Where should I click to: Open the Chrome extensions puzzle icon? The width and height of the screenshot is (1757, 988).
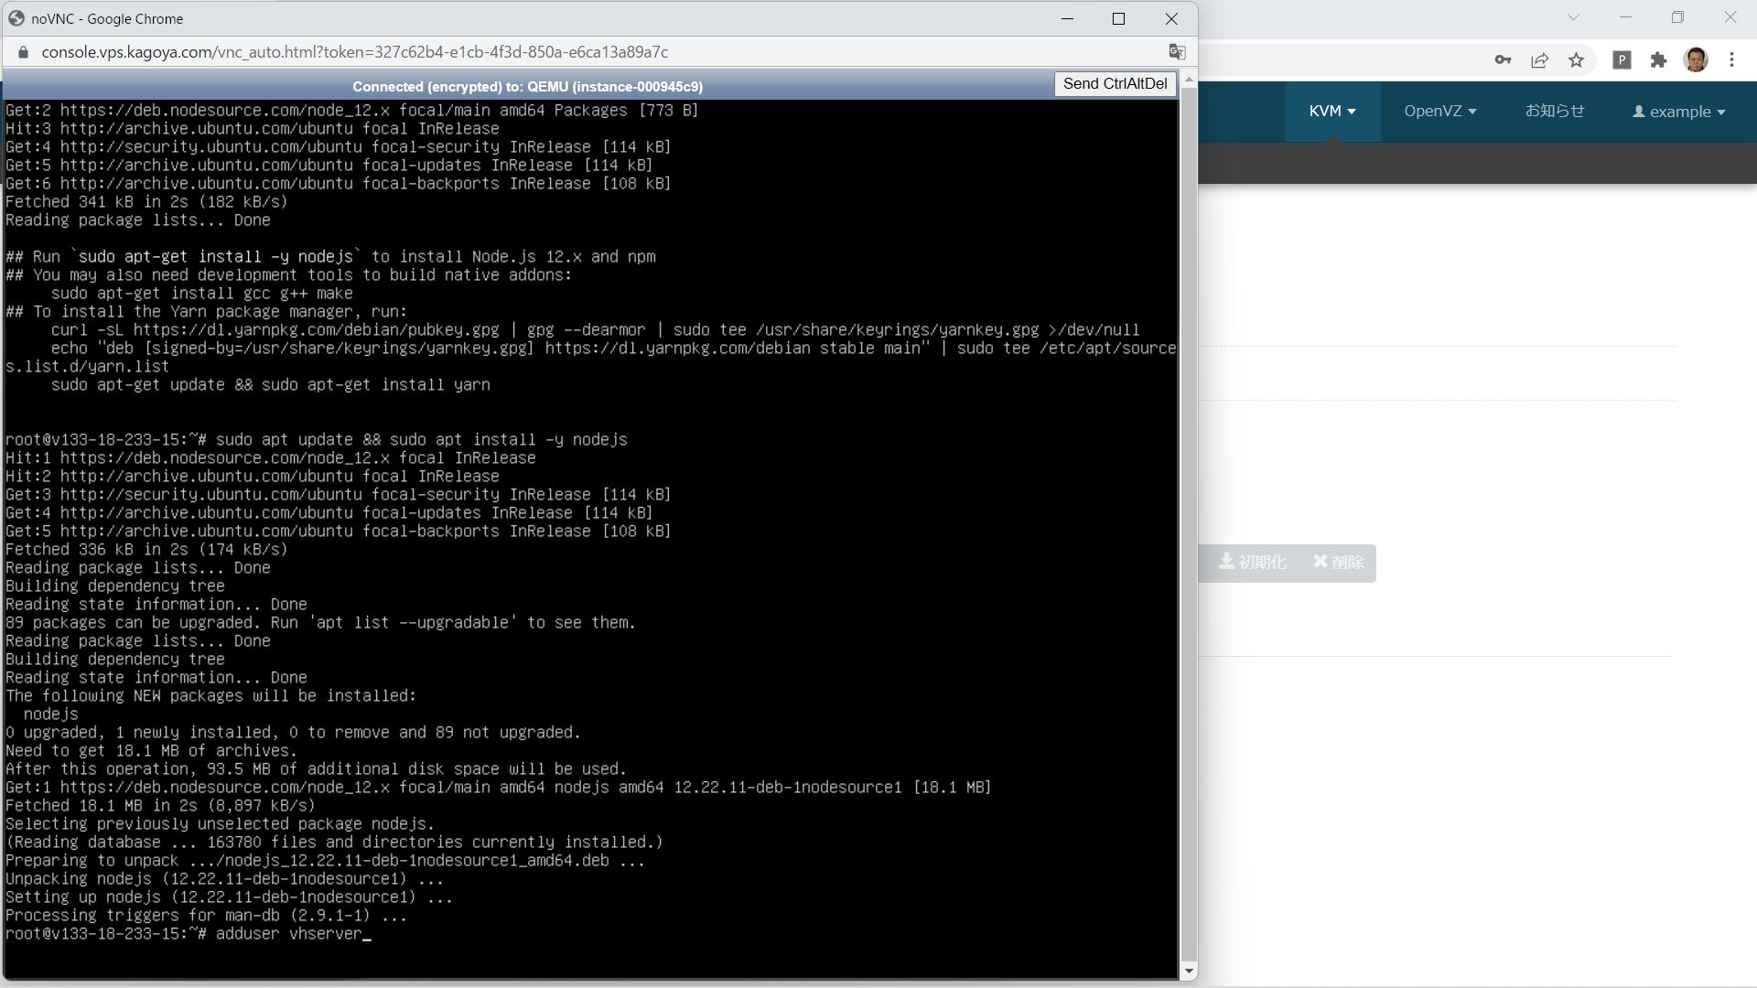point(1658,60)
